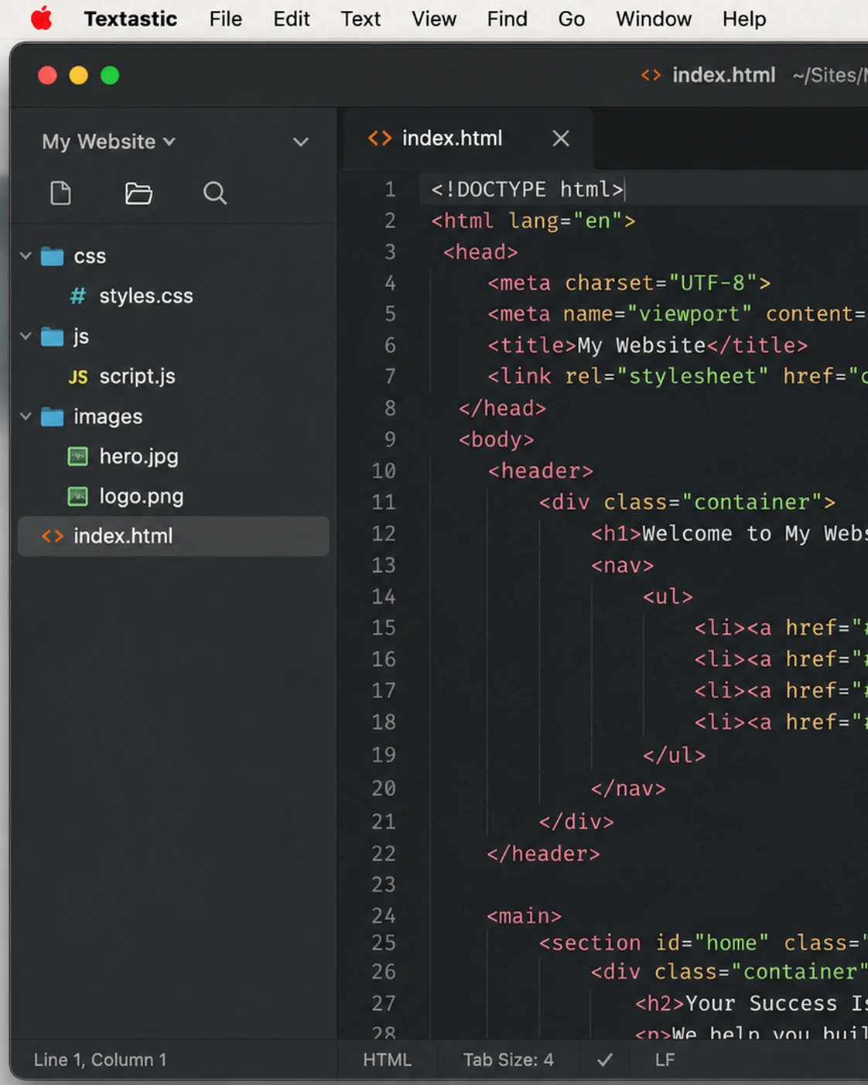Open the My Website project dropdown
868x1085 pixels.
108,142
